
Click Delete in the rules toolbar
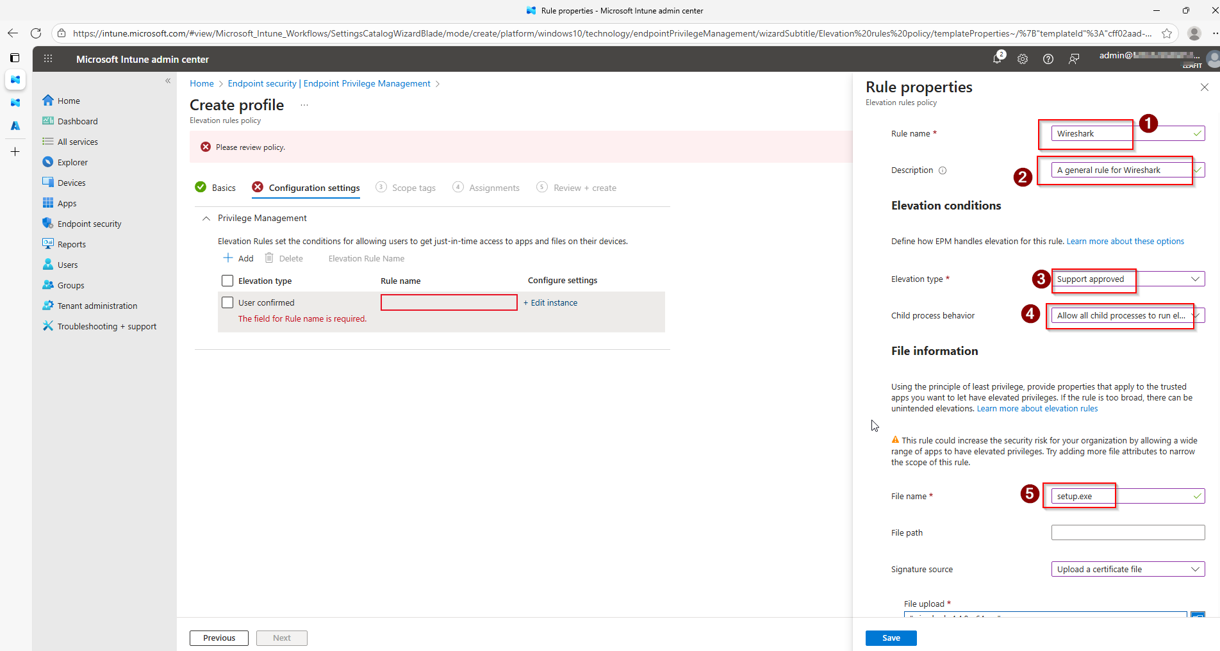(284, 258)
